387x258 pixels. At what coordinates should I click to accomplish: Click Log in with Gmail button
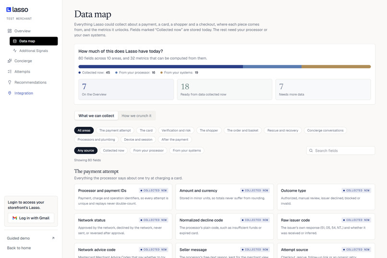[x=31, y=218]
